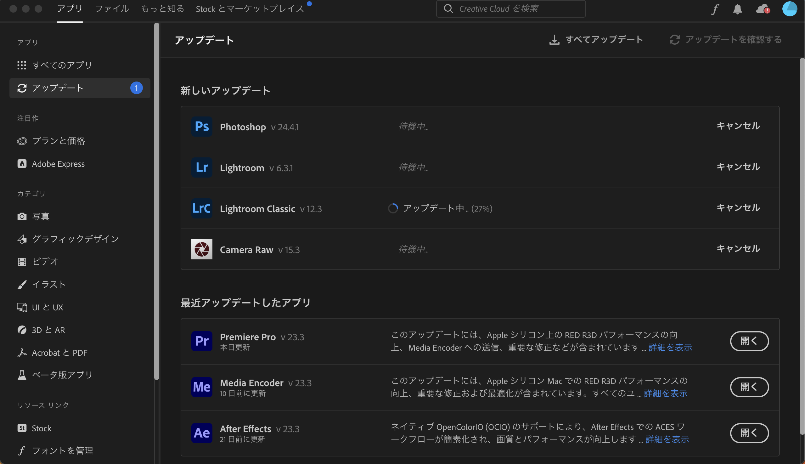Open Media Encoder with 開く button
Viewport: 805px width, 464px height.
(x=749, y=387)
